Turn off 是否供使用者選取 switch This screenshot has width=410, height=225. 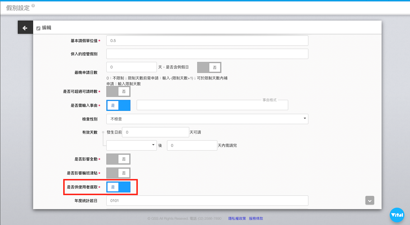(x=118, y=187)
